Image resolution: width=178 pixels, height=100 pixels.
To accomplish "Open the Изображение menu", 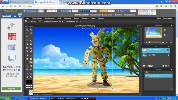I will pyautogui.click(x=50, y=18).
